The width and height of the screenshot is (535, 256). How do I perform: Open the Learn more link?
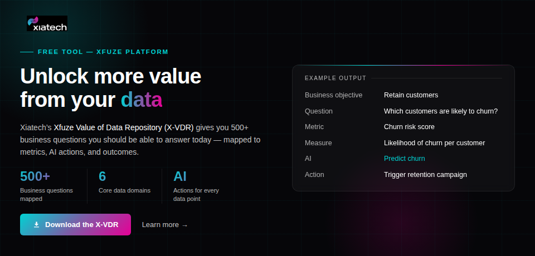[x=160, y=225]
